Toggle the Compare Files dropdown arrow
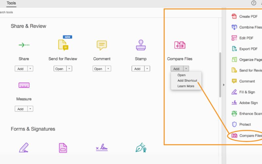Viewport: 262px width, 164px height. pos(186,69)
